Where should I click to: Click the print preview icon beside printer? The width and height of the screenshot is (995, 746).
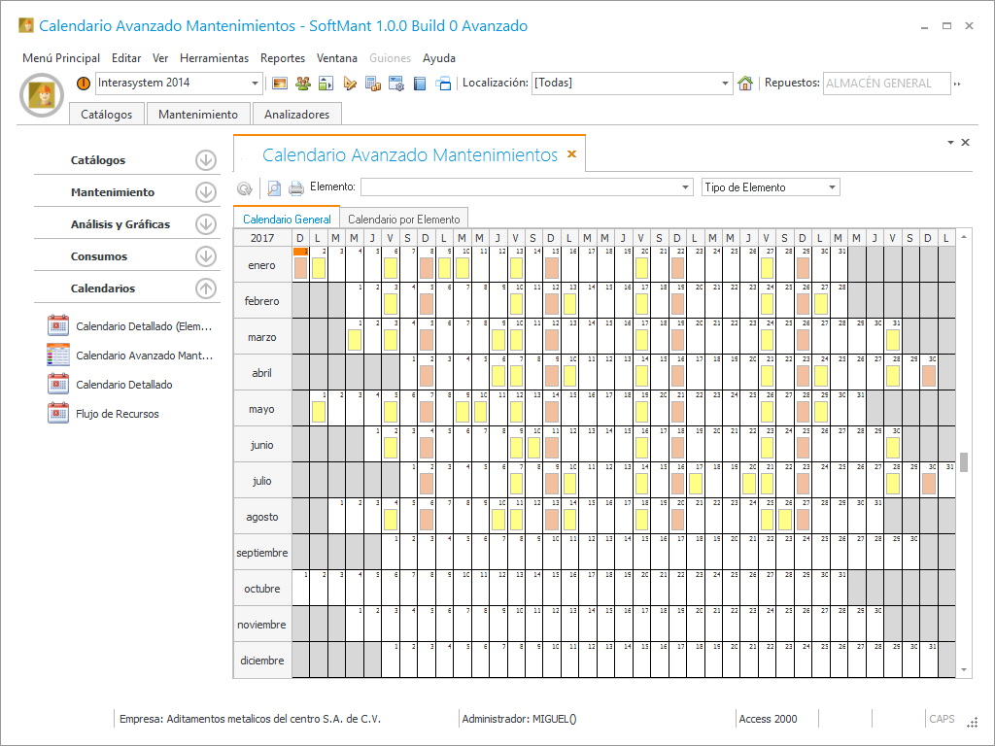274,188
